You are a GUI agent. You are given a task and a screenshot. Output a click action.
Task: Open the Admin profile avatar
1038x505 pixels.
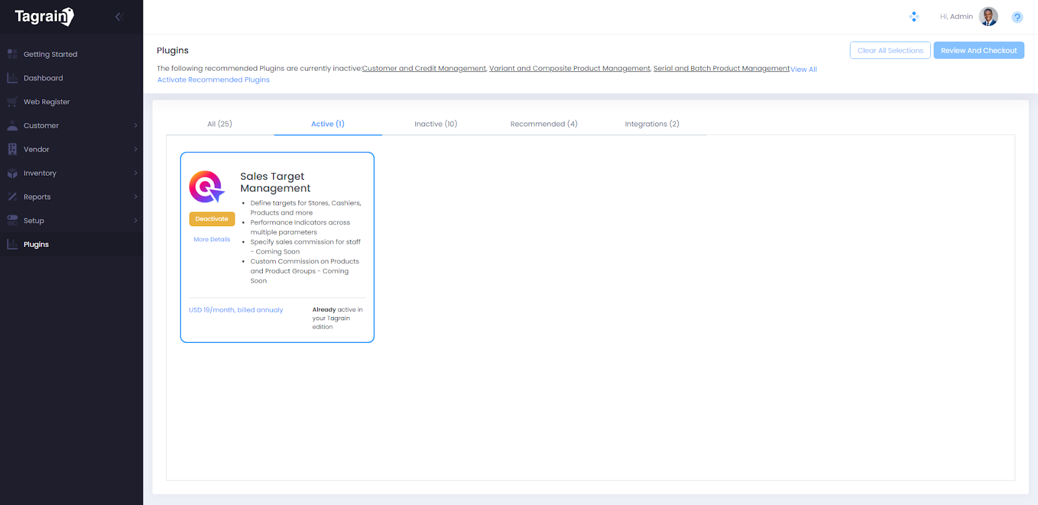click(989, 17)
